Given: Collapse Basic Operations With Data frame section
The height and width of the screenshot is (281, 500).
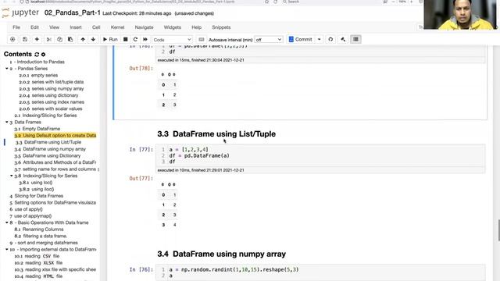Looking at the screenshot, I should pyautogui.click(x=7, y=222).
